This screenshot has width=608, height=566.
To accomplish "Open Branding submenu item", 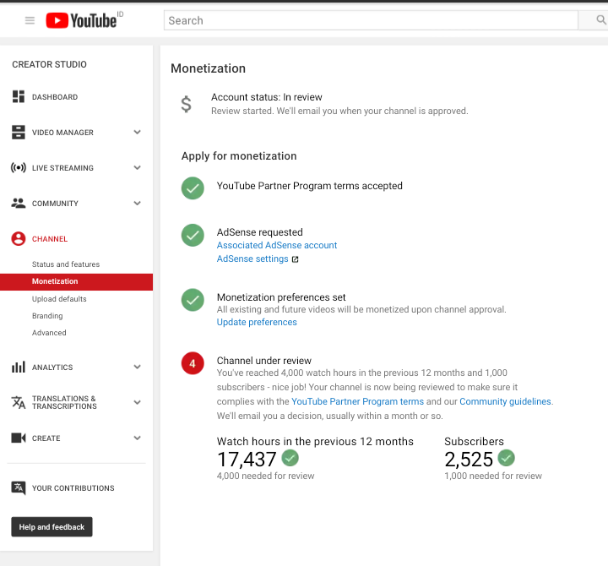I will [47, 316].
